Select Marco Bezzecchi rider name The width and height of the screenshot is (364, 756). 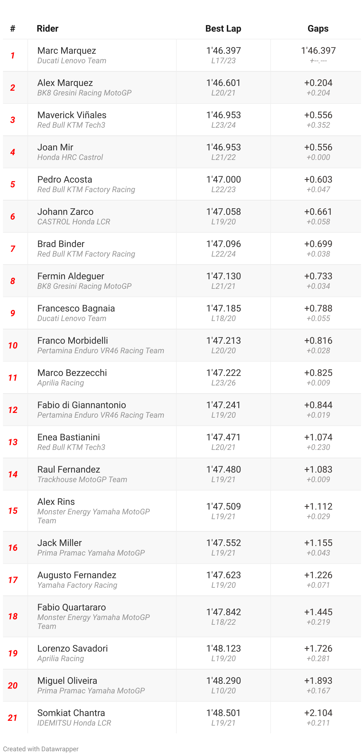click(72, 373)
